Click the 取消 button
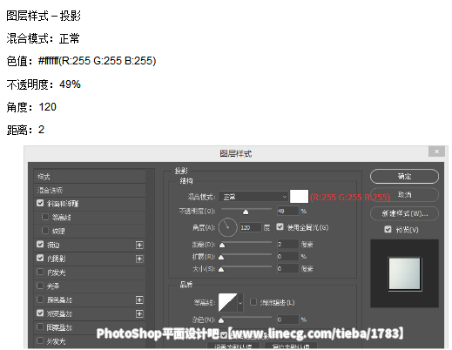Screen dimensions: 452x350 point(404,195)
